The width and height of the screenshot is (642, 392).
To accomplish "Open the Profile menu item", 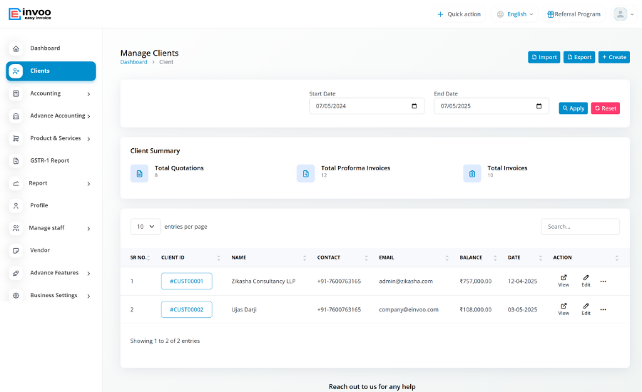I will click(51, 205).
